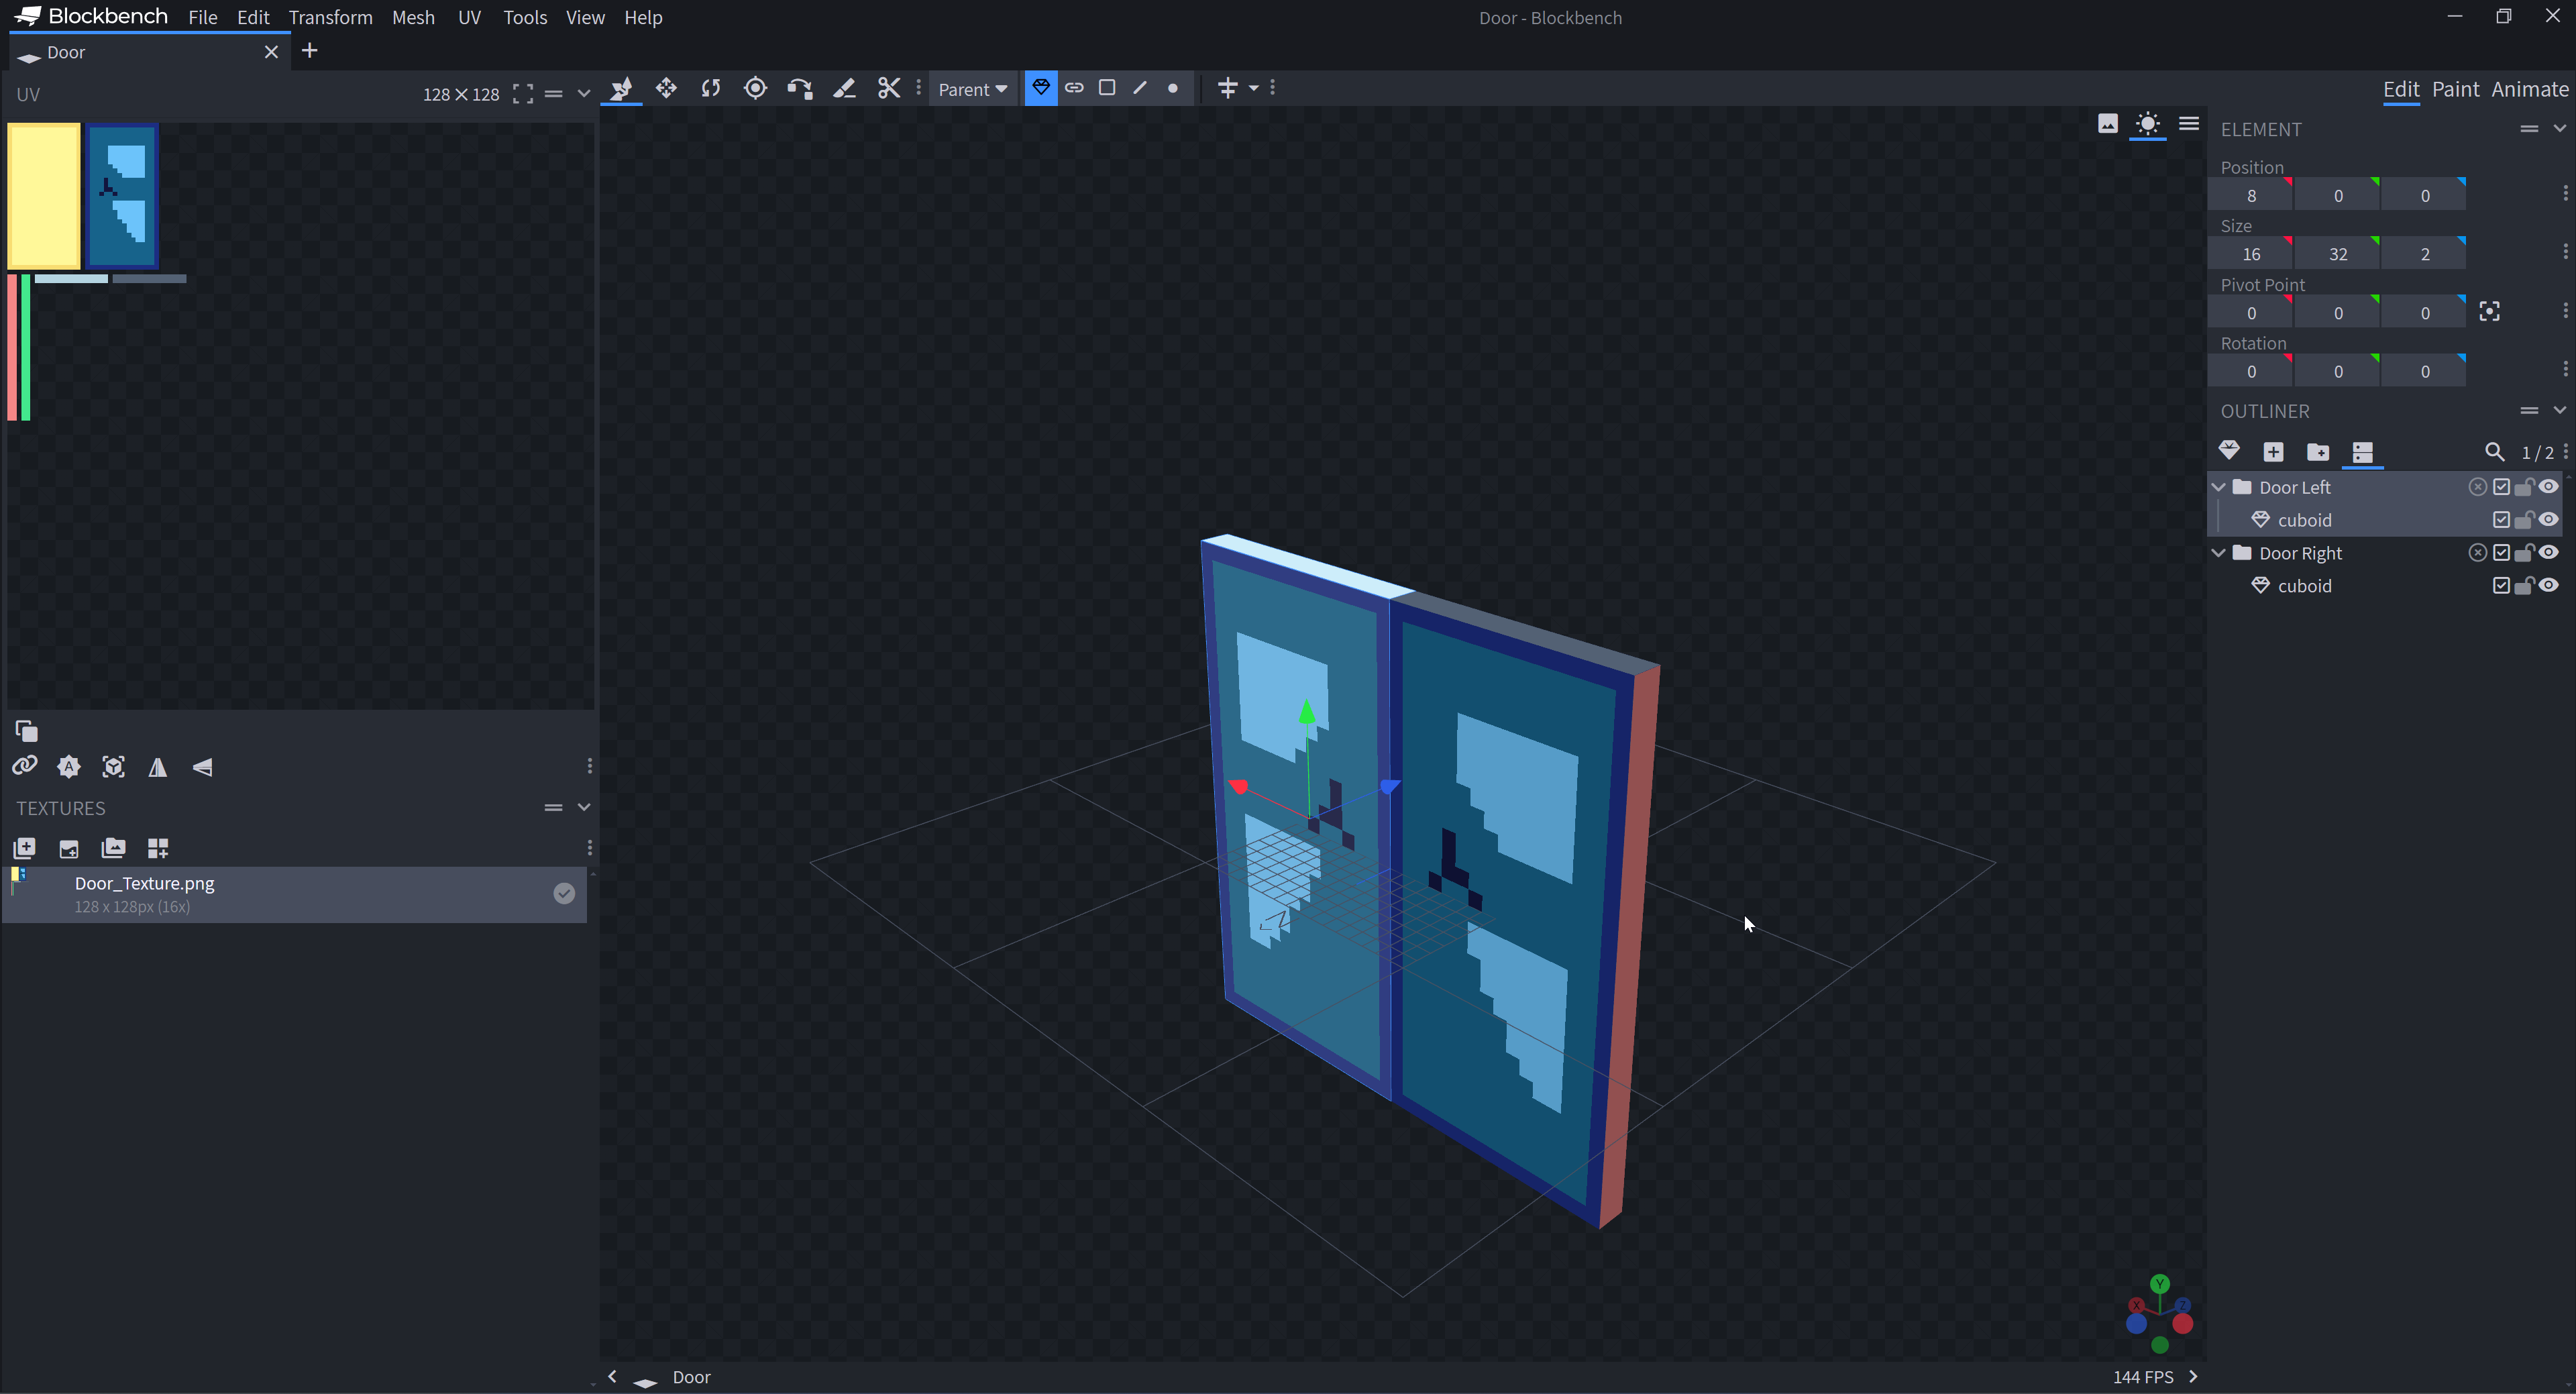This screenshot has width=2576, height=1394.
Task: Click copy UV icon below UV editor
Action: click(27, 731)
